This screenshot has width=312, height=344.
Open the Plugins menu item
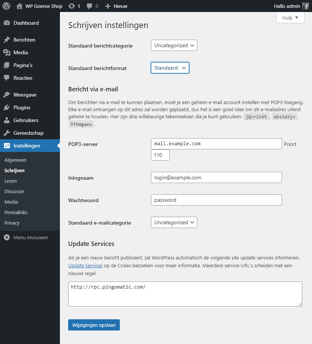coord(22,107)
